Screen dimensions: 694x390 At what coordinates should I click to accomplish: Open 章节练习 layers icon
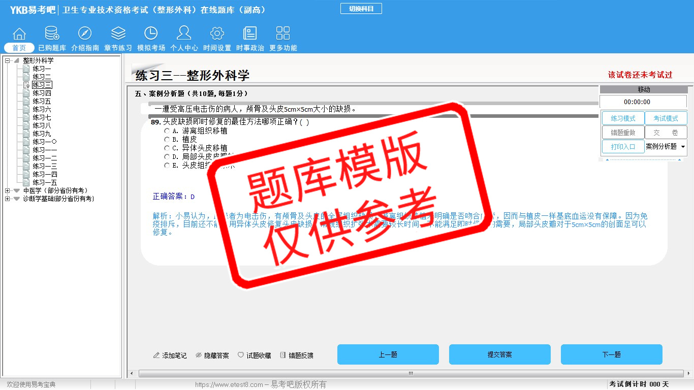click(x=118, y=34)
